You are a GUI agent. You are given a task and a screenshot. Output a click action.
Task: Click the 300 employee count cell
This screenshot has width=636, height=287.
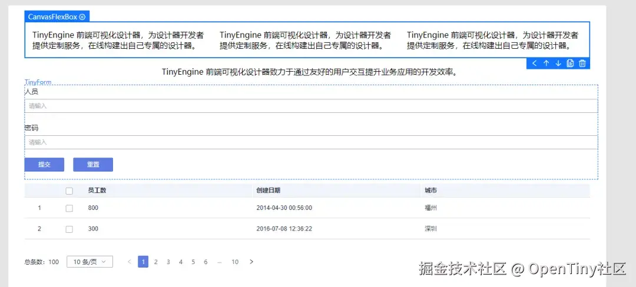coord(93,229)
